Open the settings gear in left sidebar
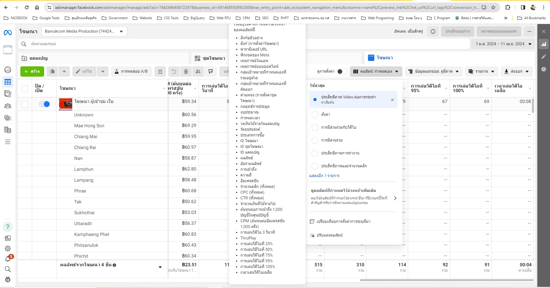550x288 pixels. (8, 249)
